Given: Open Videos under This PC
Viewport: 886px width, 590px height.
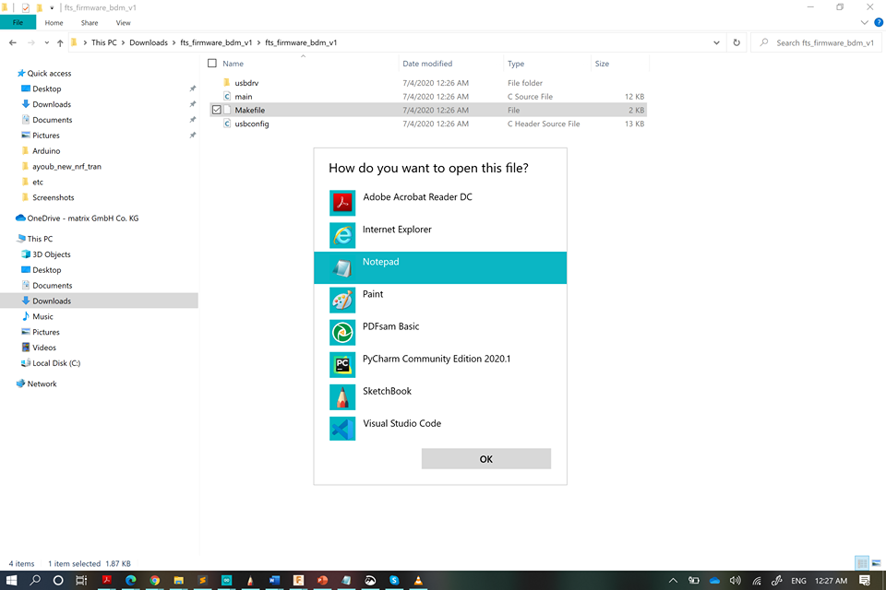Looking at the screenshot, I should [x=44, y=348].
